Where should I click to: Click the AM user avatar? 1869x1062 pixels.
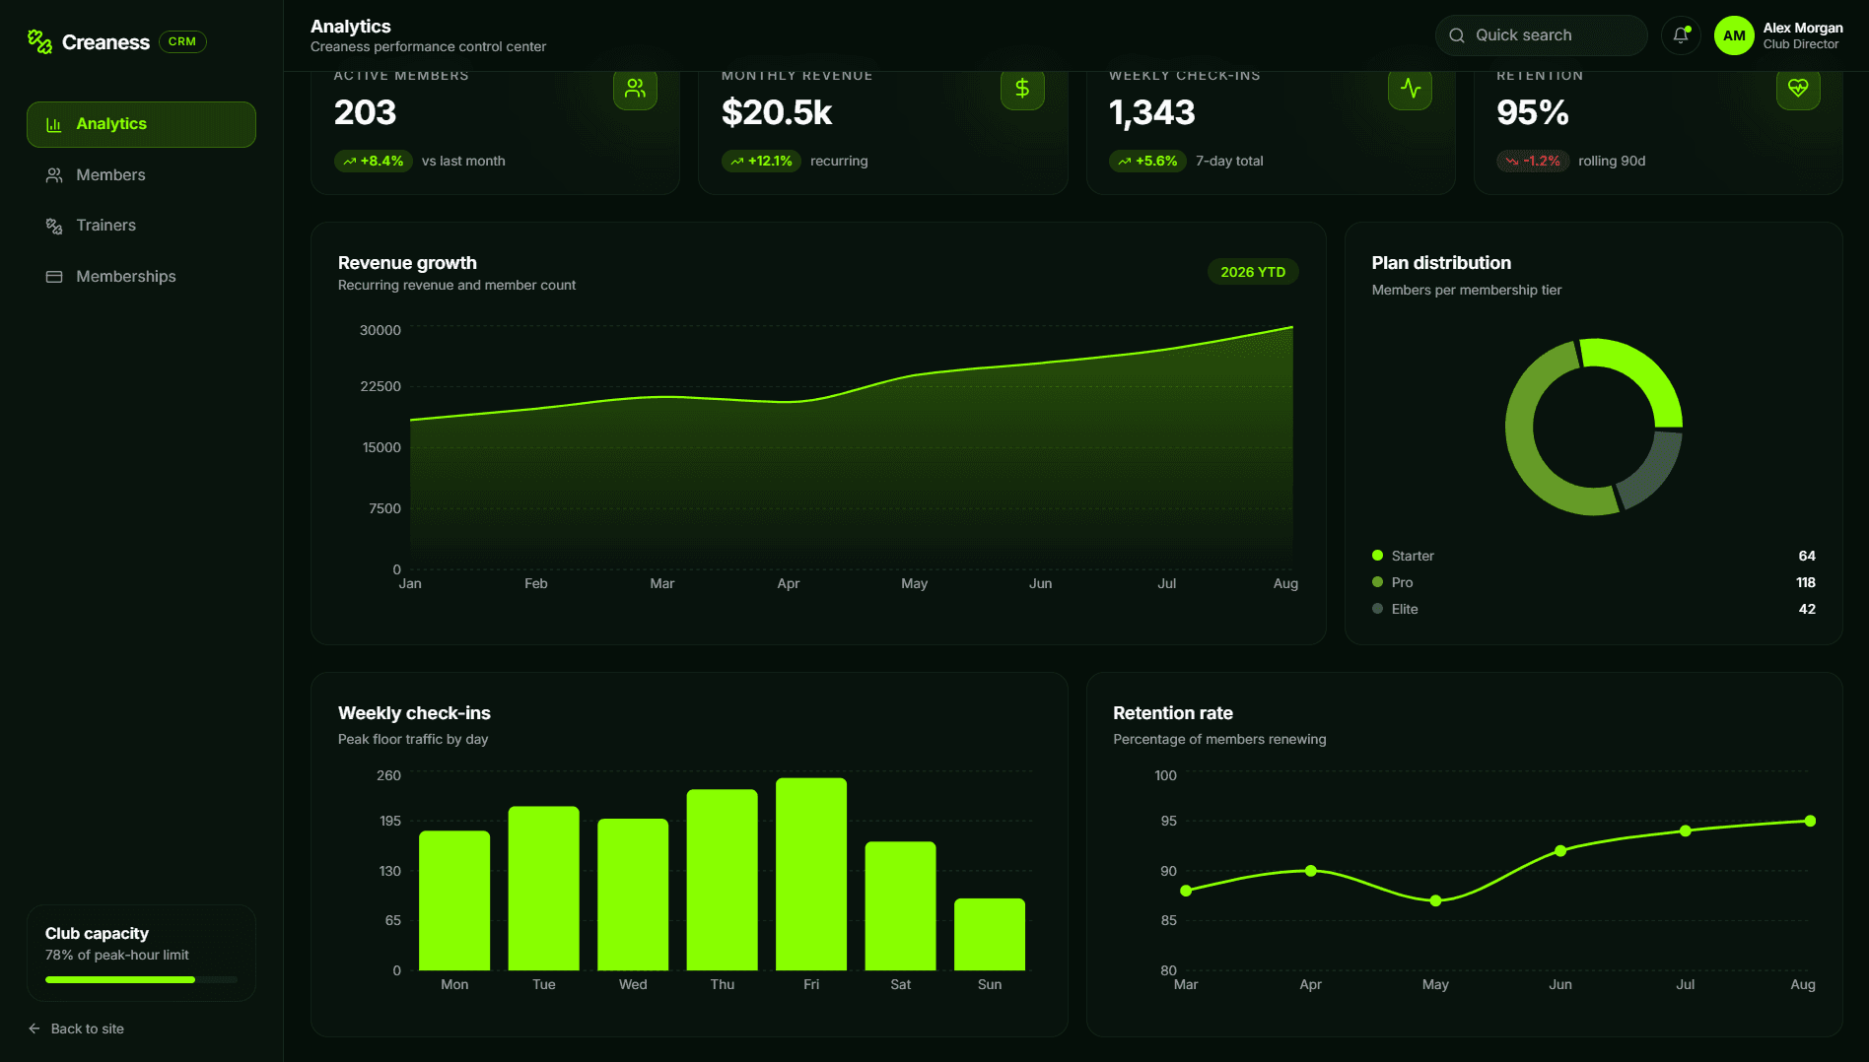(x=1734, y=35)
